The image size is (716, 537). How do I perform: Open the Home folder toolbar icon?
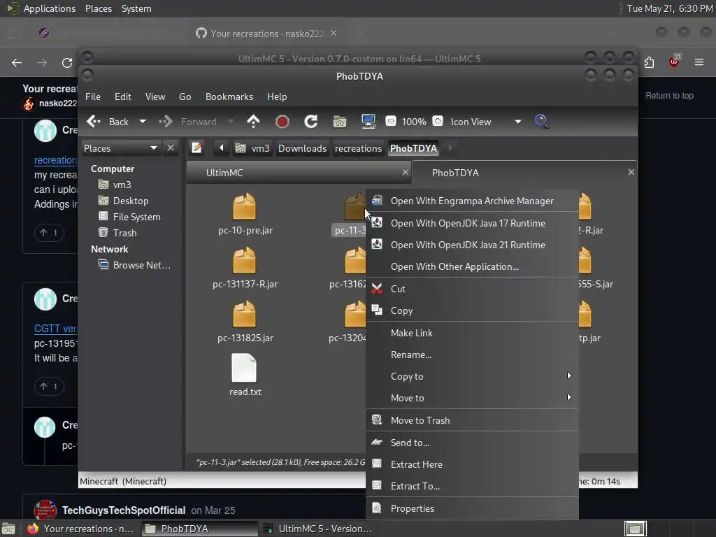pyautogui.click(x=340, y=122)
